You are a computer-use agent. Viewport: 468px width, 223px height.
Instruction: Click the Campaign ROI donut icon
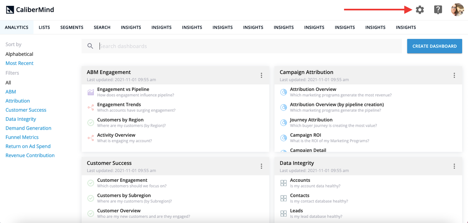pyautogui.click(x=284, y=138)
